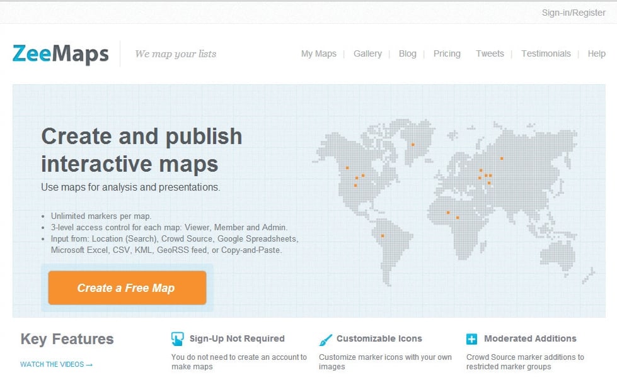Click the 'Unlimited markers per map' bullet
The width and height of the screenshot is (617, 385).
click(x=101, y=216)
